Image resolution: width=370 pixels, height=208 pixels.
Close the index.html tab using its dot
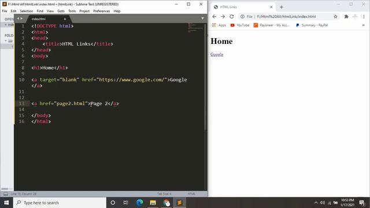tap(65, 19)
